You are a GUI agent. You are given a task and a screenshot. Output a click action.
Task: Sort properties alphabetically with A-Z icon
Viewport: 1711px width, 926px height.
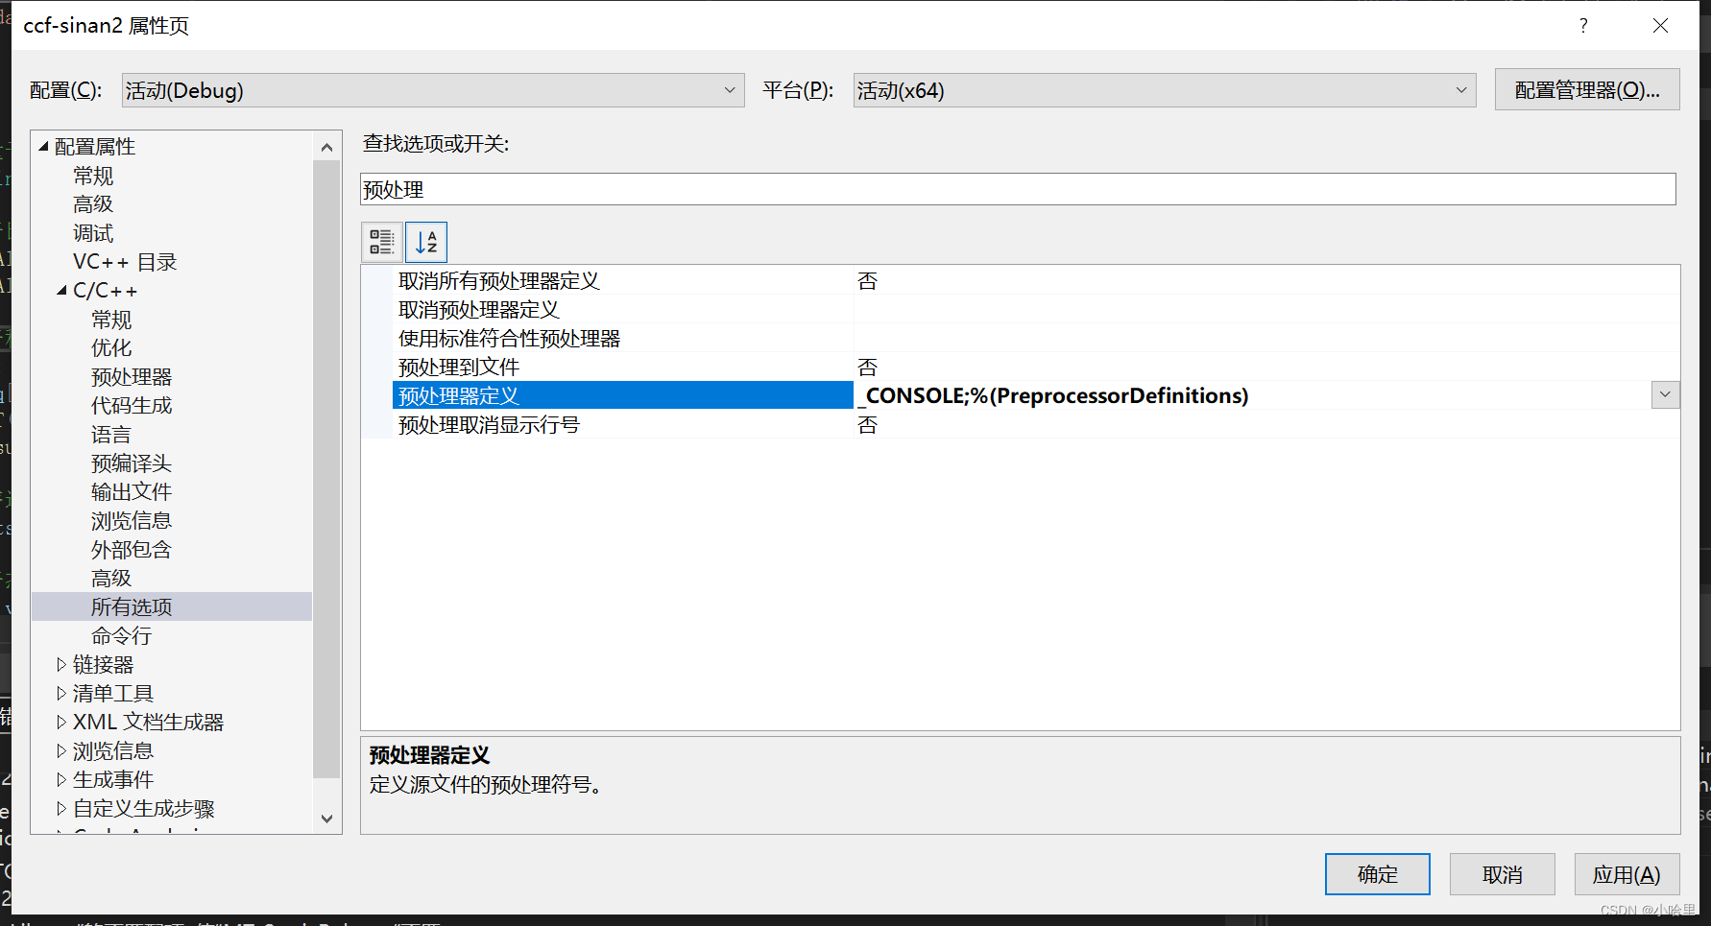point(426,242)
